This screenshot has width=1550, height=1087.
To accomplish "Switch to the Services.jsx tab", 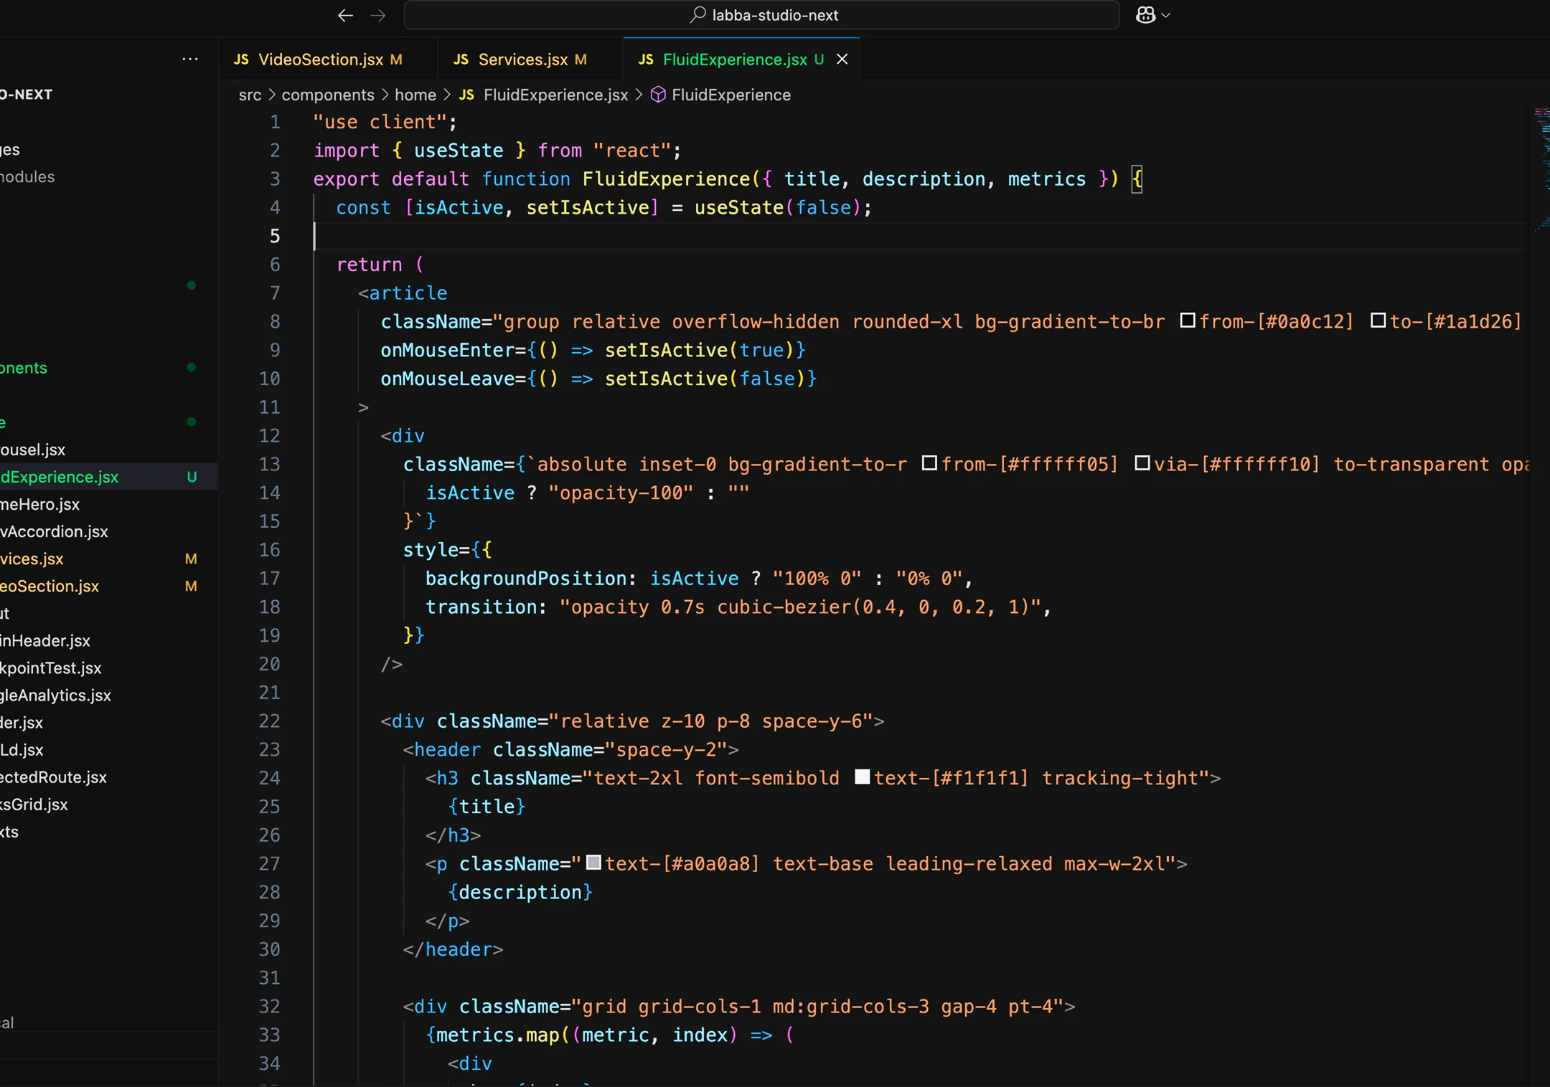I will 525,60.
